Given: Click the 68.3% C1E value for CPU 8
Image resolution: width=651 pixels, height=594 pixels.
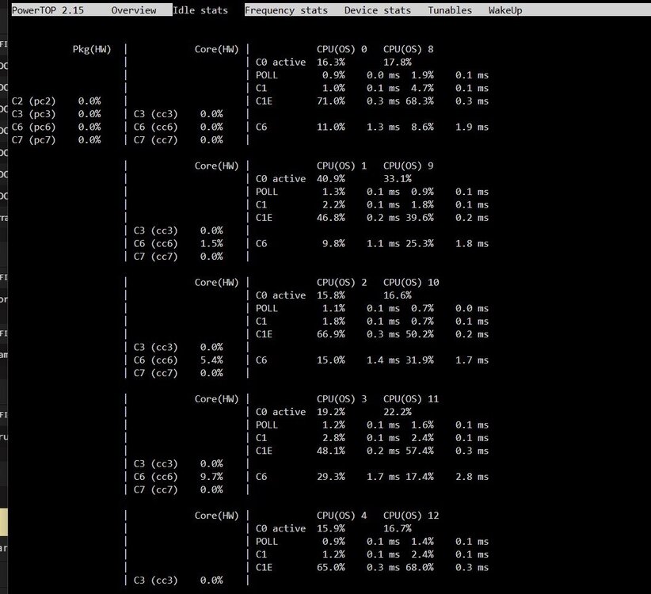Looking at the screenshot, I should (420, 101).
